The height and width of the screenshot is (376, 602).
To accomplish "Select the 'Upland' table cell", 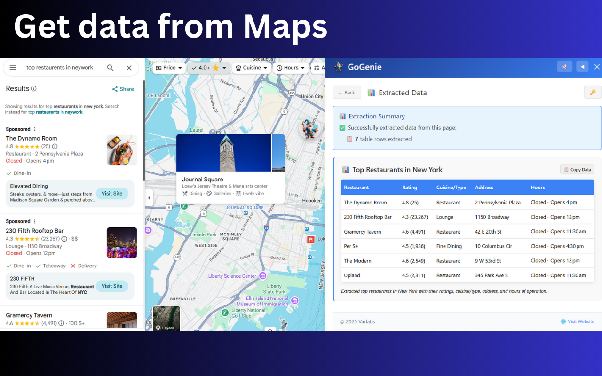I will pyautogui.click(x=352, y=275).
